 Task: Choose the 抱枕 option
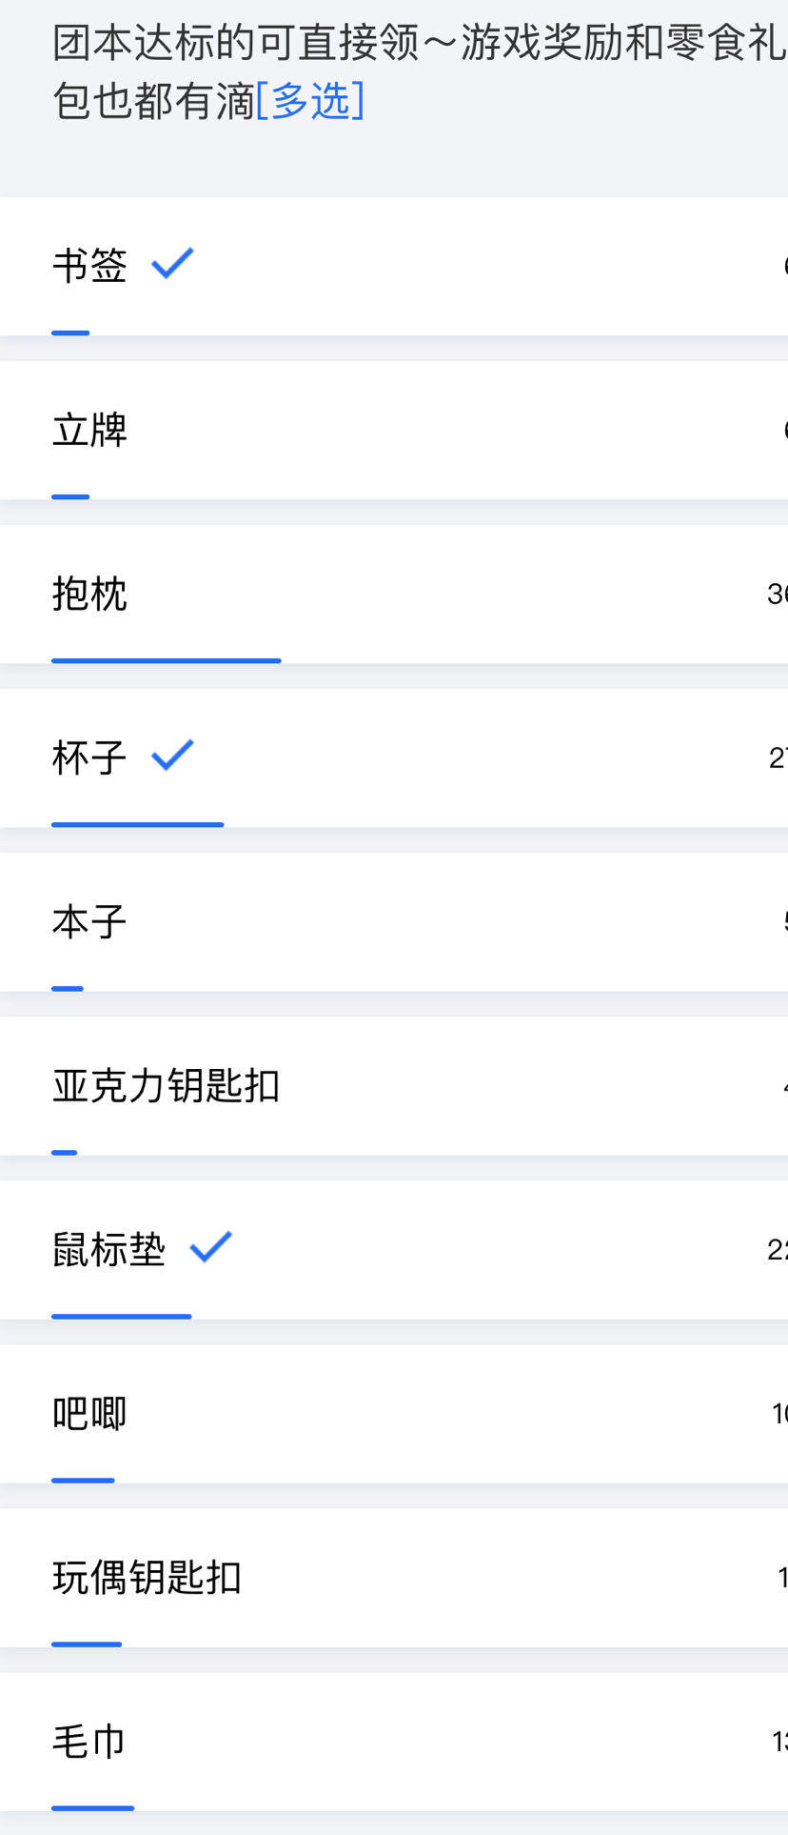coord(394,594)
